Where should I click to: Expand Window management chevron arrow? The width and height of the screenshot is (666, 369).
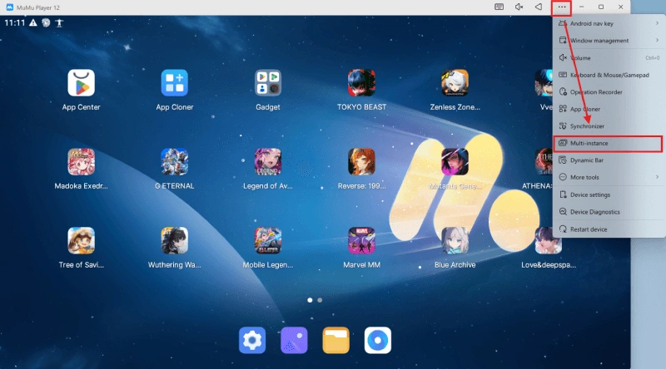coord(657,40)
